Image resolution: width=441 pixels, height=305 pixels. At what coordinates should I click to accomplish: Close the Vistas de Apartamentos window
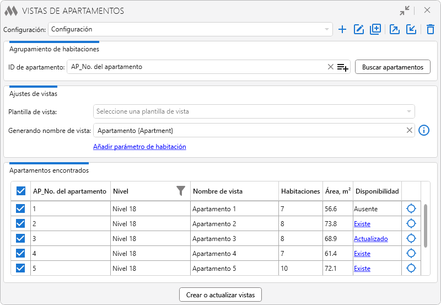[x=427, y=10]
